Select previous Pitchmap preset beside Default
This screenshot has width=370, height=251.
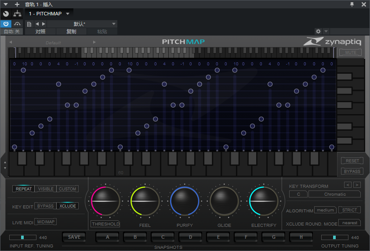[11, 42]
